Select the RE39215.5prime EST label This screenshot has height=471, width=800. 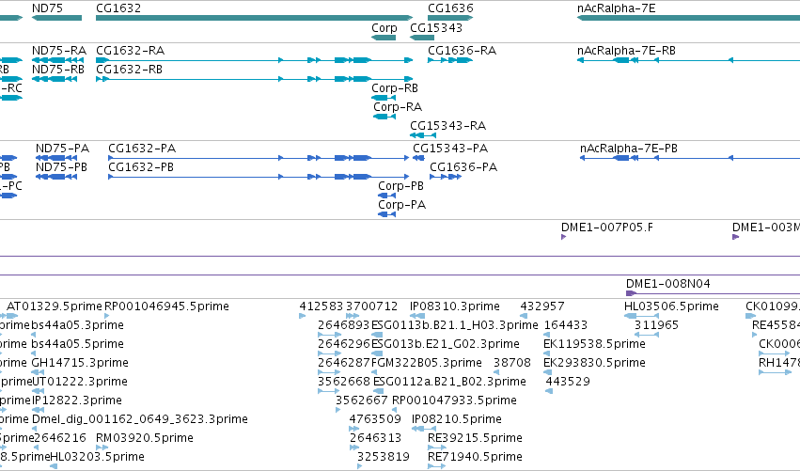[475, 438]
